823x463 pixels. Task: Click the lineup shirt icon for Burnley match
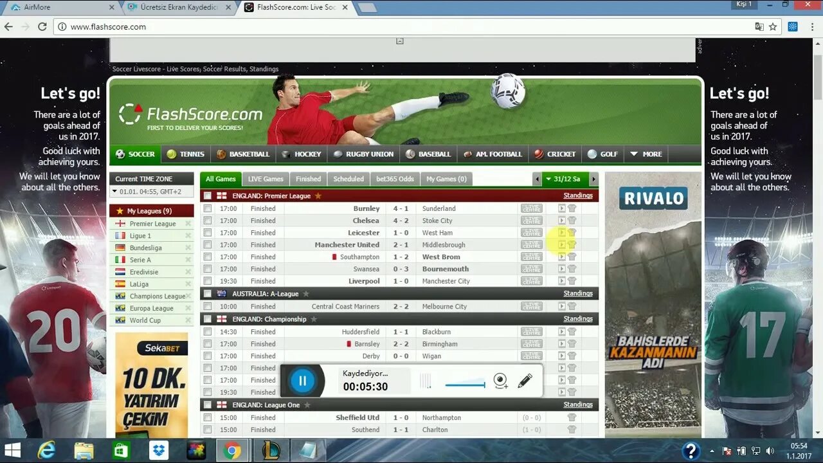572,208
